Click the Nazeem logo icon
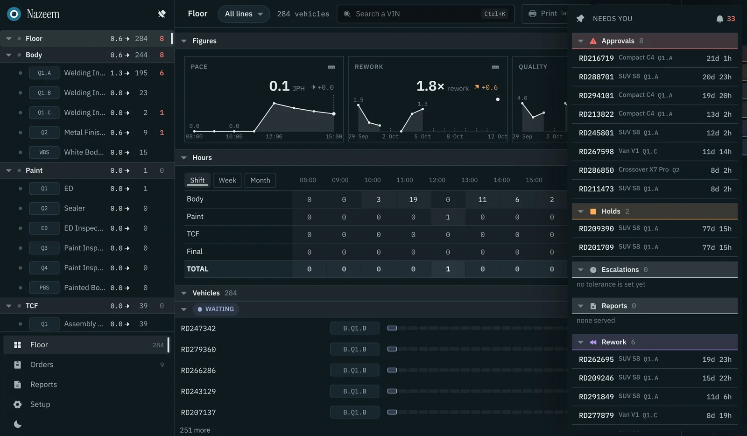The image size is (747, 436). (14, 14)
